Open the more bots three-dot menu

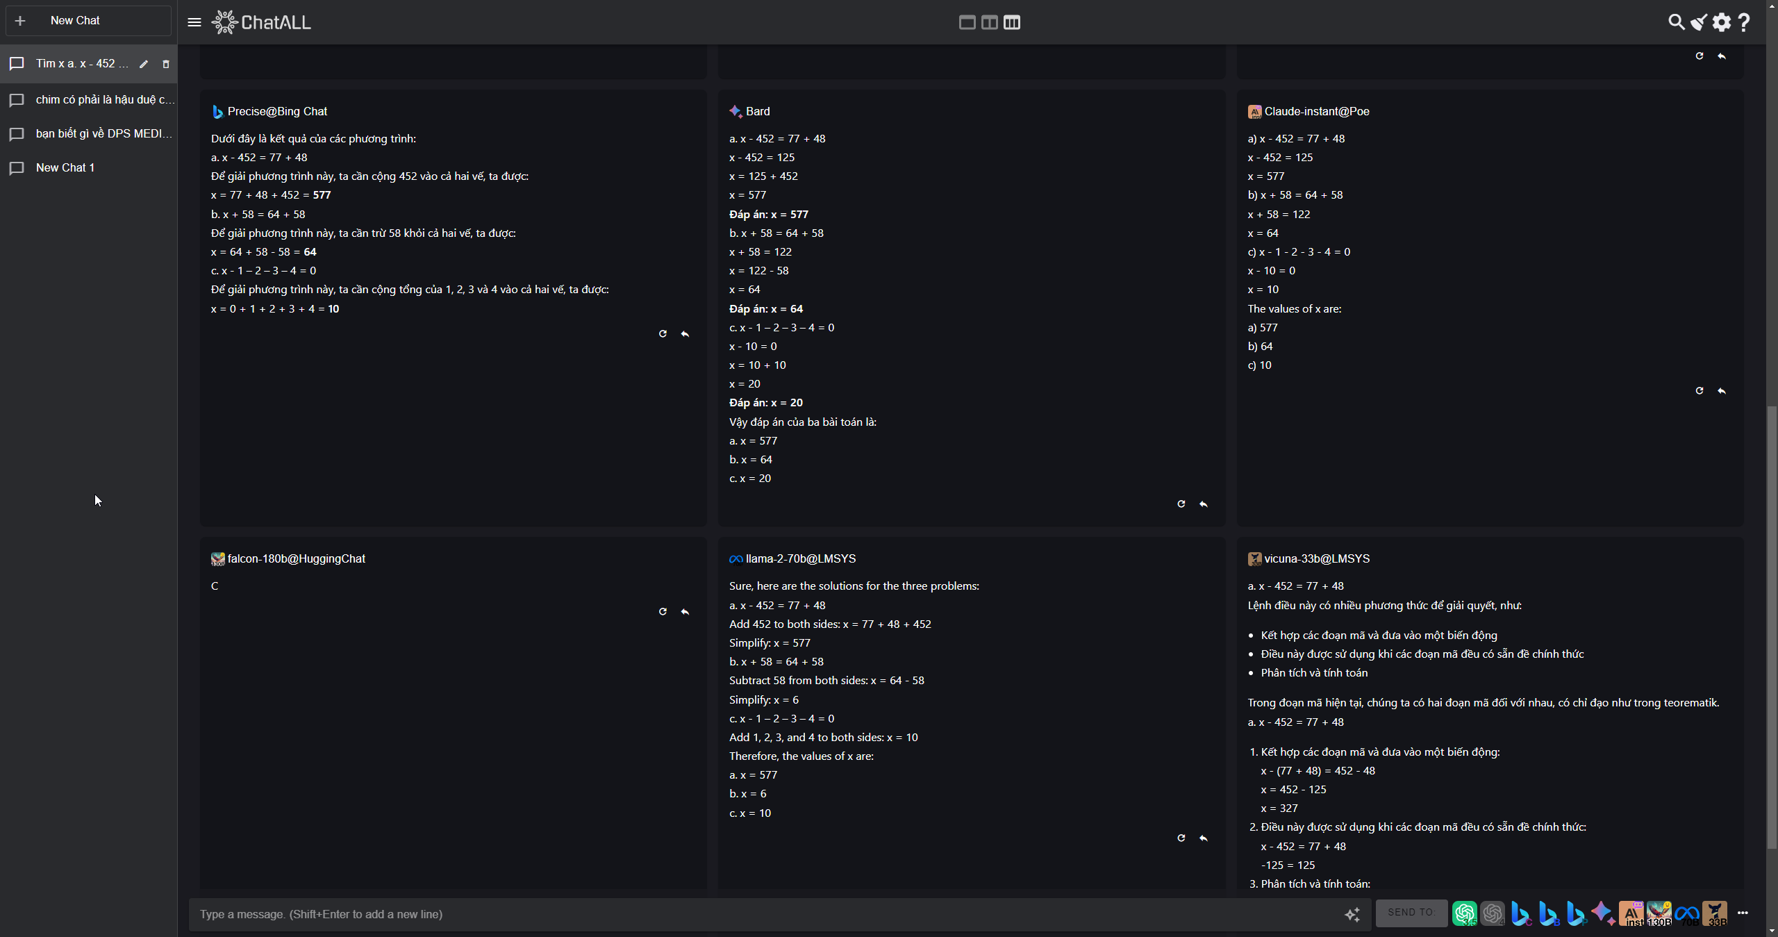1743,913
